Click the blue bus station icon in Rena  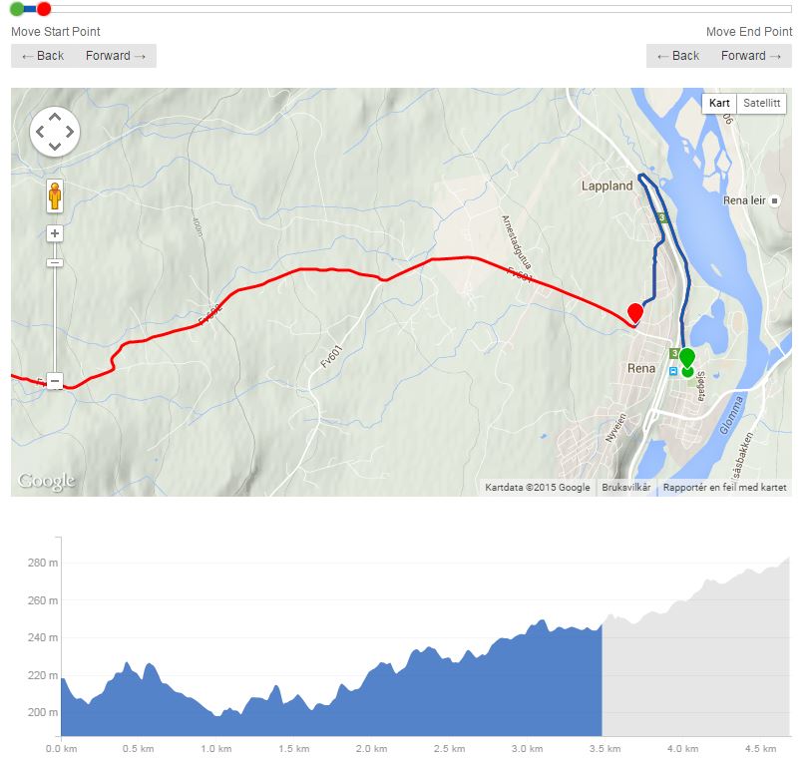[x=673, y=371]
